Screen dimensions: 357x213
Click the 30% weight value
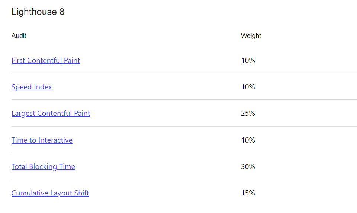point(248,166)
